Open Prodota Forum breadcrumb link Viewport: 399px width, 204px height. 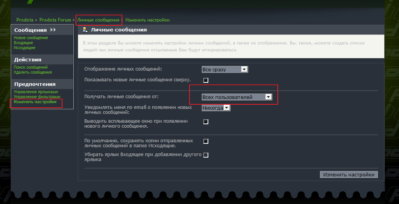(x=55, y=20)
